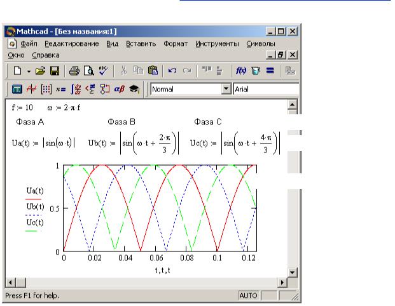Click the horizontal scrollbar right arrow
Viewport: 395px width, 306px height.
click(x=282, y=283)
